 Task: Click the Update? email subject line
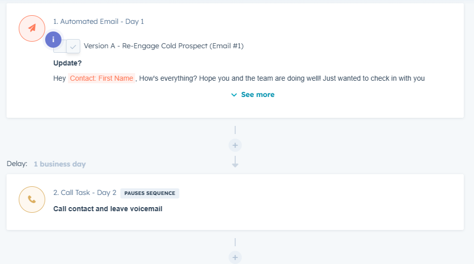pyautogui.click(x=68, y=63)
